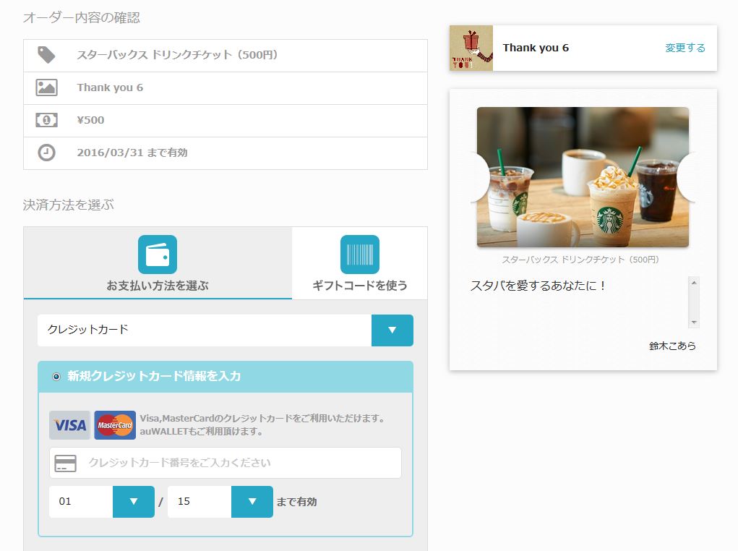Click the message text スタバを愛するあなたに！

538,286
